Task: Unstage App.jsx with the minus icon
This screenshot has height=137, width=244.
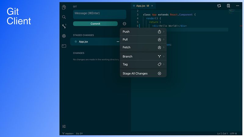Action: (x=118, y=42)
